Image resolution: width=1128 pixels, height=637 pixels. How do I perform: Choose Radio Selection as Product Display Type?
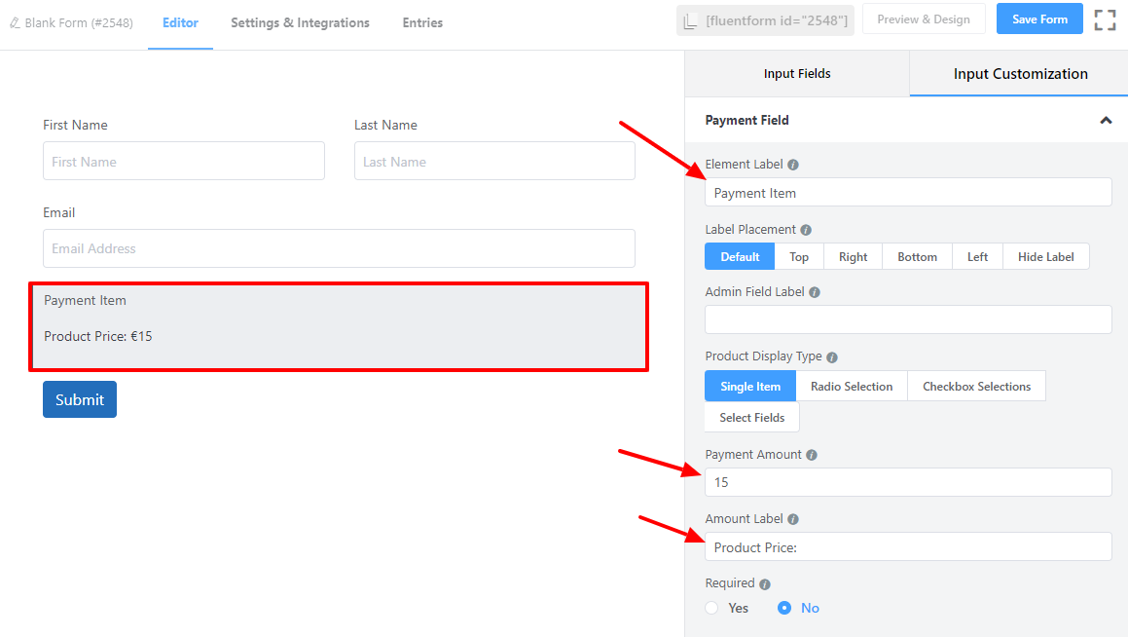pos(852,386)
